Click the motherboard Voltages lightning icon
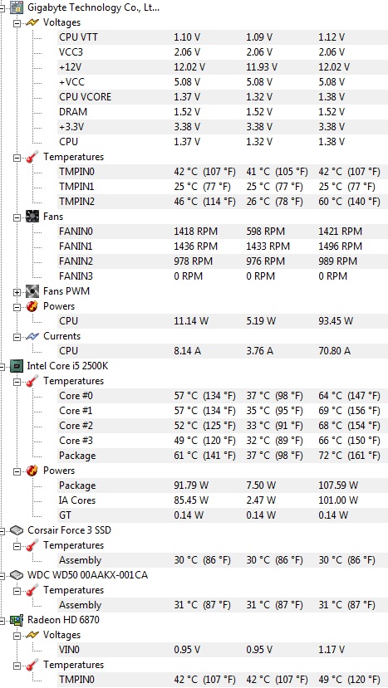 point(32,22)
